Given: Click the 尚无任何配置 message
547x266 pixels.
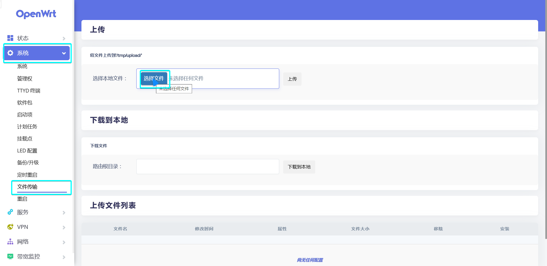Looking at the screenshot, I should [x=310, y=260].
